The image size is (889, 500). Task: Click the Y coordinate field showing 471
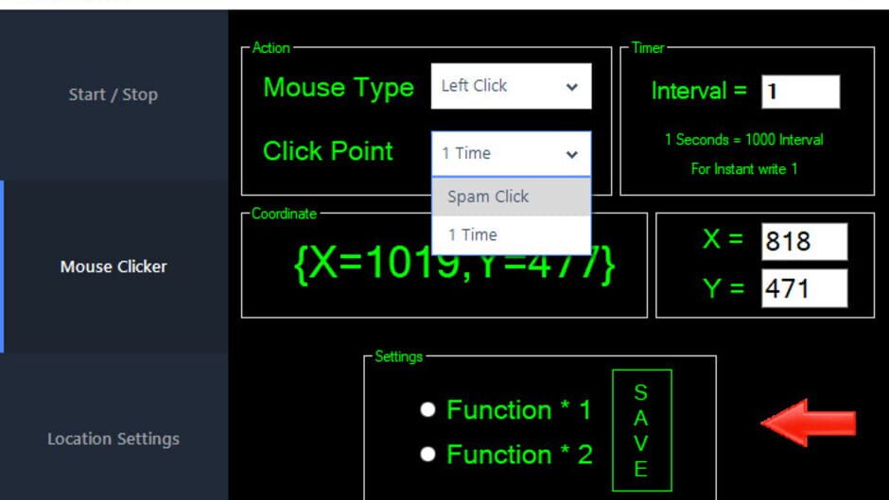point(804,288)
